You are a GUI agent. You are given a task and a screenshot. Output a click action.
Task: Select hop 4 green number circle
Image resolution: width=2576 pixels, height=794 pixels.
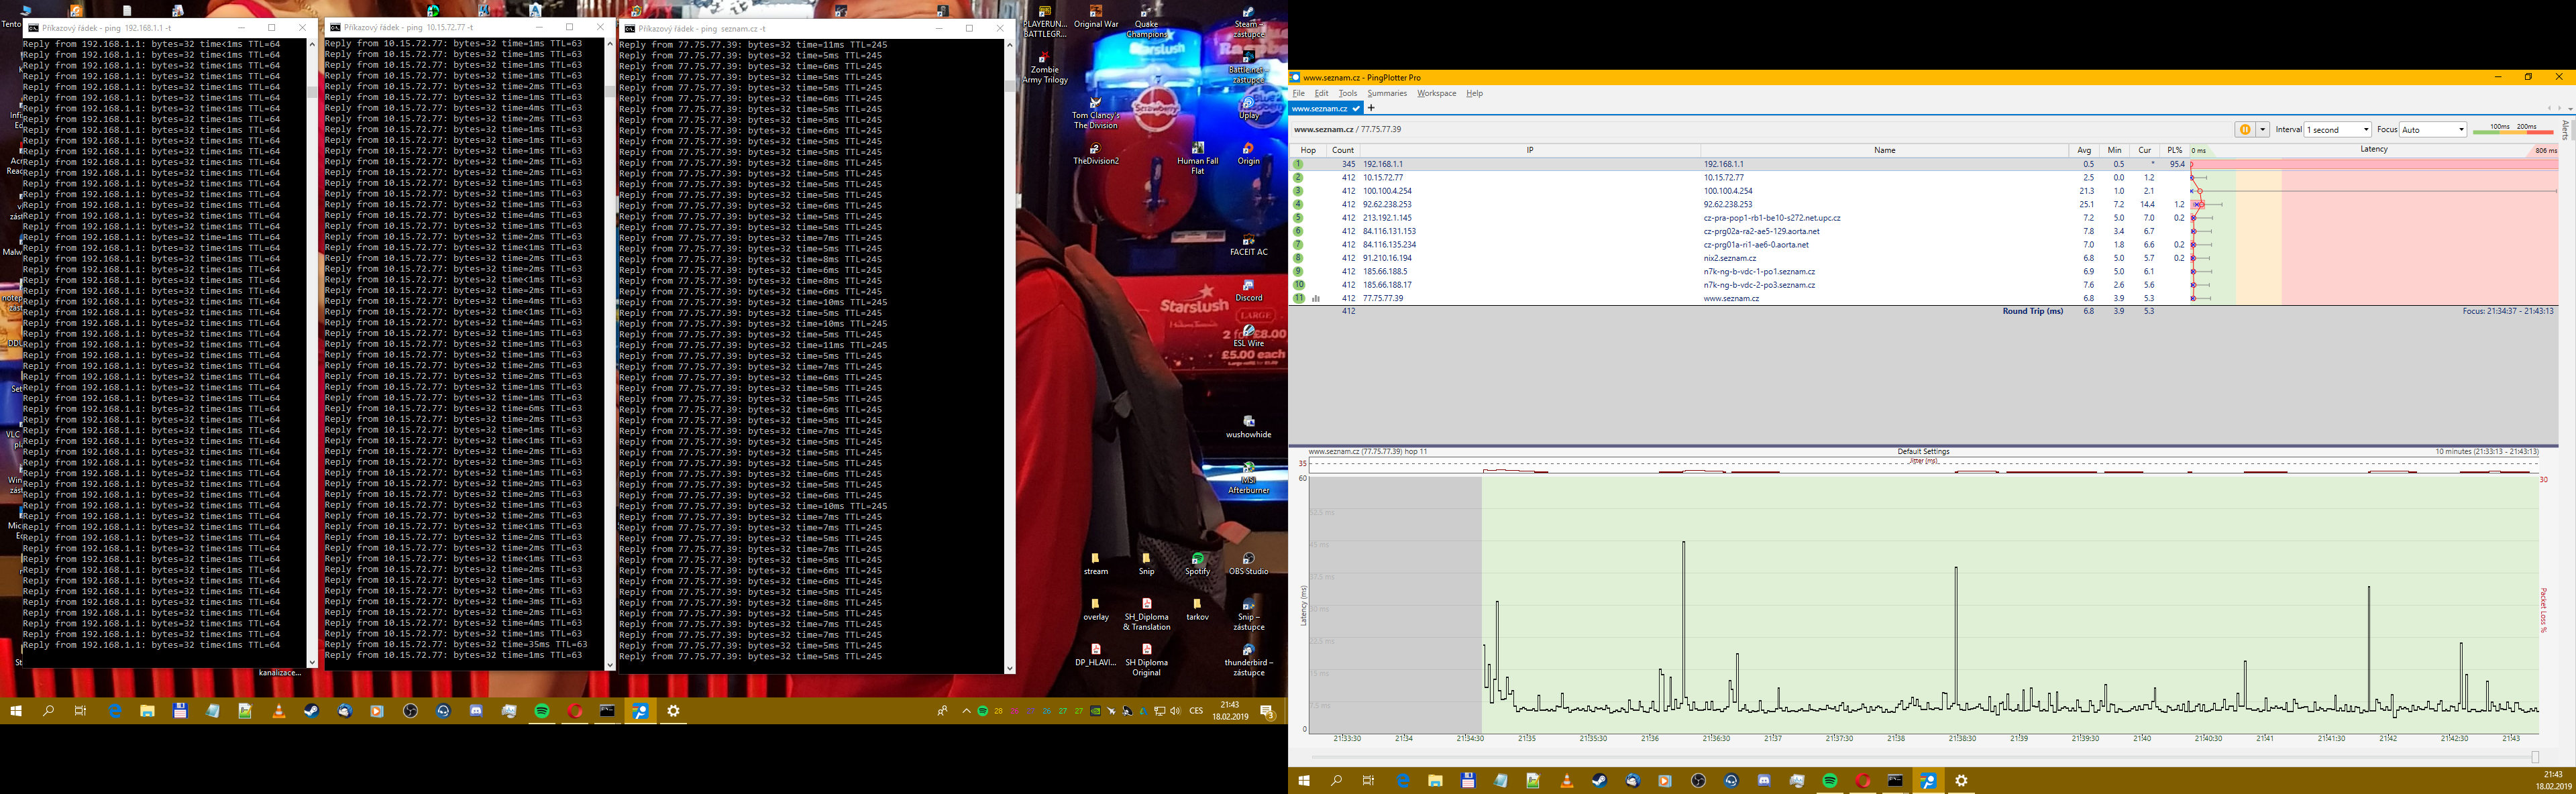1298,204
